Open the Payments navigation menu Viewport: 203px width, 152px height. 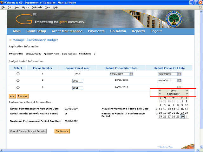click(x=96, y=31)
